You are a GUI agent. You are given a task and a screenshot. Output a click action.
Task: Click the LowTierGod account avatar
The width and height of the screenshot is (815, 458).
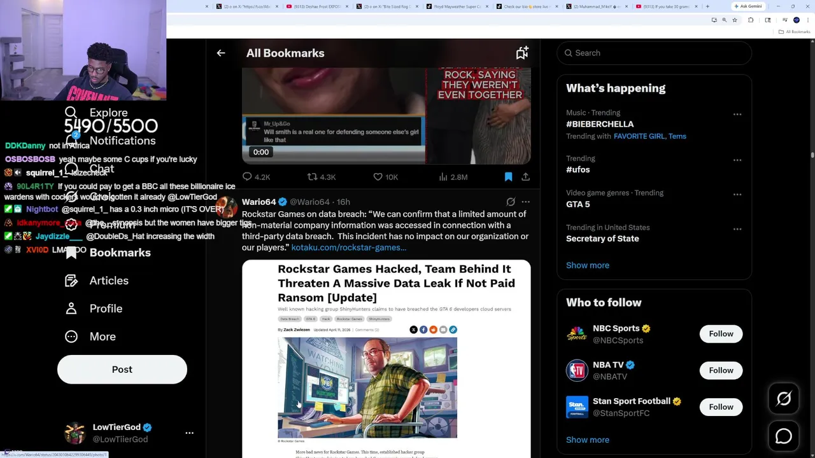point(75,433)
